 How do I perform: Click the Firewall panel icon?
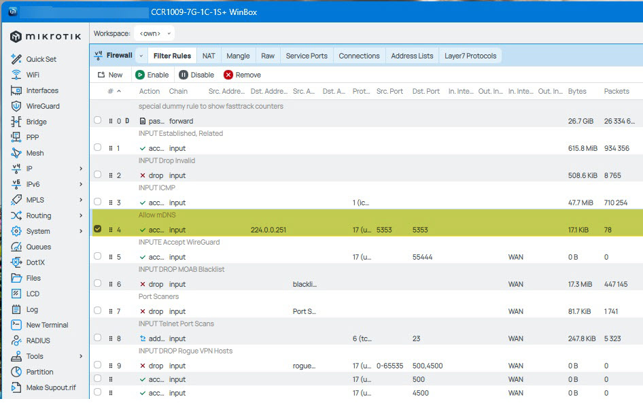98,55
